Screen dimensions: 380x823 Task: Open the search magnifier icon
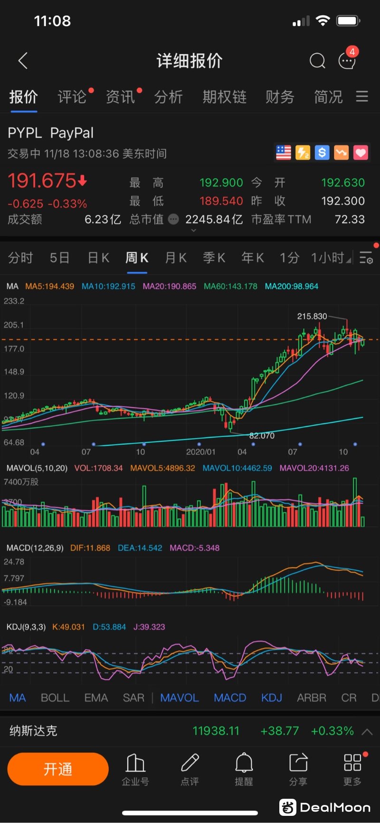pos(317,61)
